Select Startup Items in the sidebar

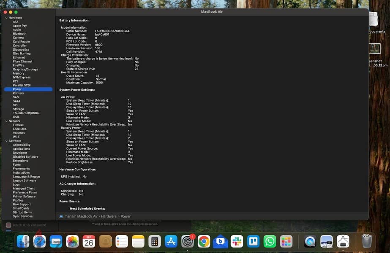[22, 213]
